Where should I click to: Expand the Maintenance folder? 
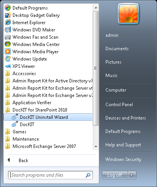(x=48, y=139)
